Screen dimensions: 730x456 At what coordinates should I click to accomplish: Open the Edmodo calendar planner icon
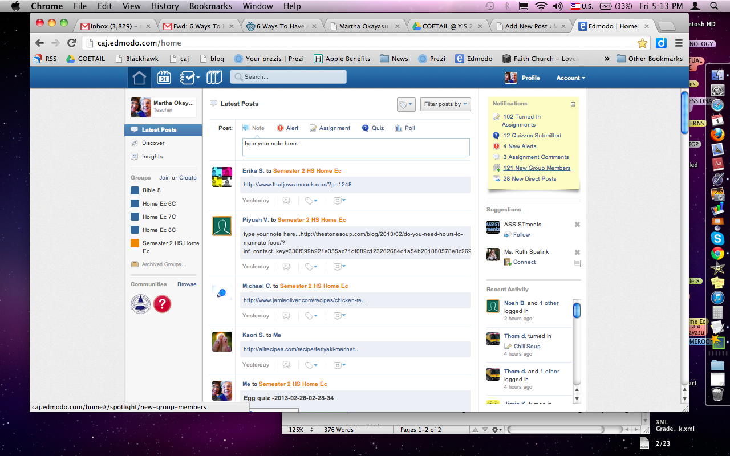164,78
